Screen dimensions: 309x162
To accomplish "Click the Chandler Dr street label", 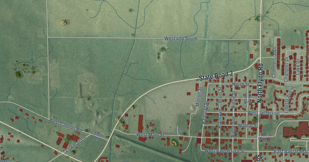I will (287, 70).
